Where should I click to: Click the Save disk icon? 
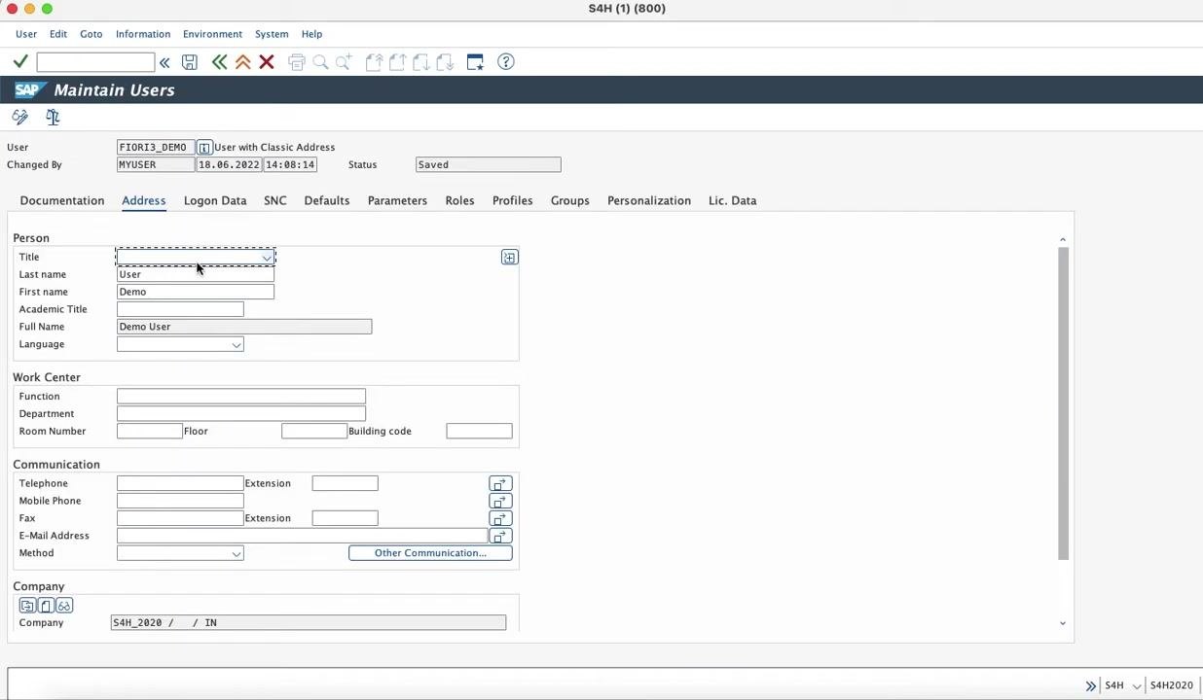pos(190,62)
